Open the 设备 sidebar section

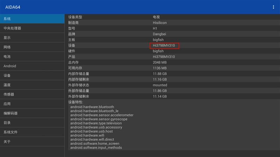click(32, 75)
